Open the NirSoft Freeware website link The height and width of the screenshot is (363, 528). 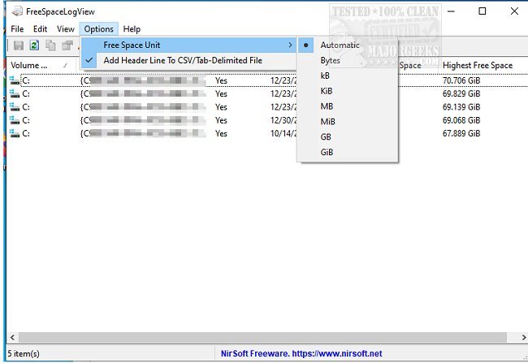[301, 353]
